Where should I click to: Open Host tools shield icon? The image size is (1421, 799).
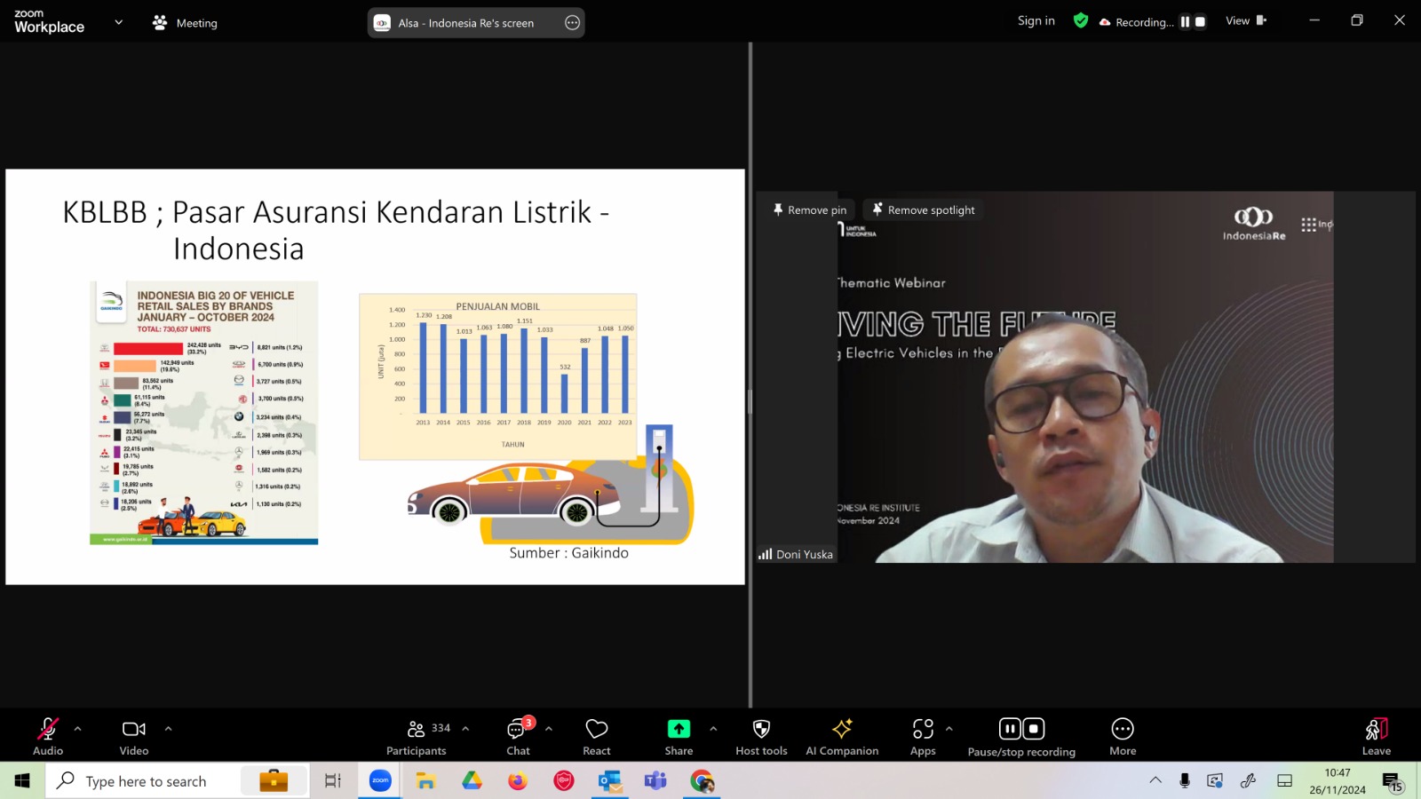coord(761,737)
